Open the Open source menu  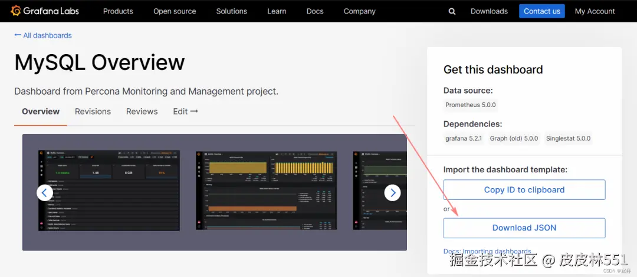point(175,11)
